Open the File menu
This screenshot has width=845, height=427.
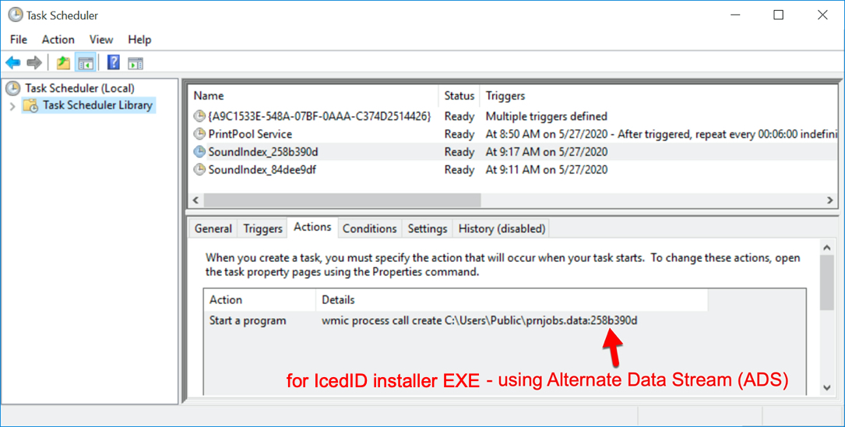(x=19, y=40)
